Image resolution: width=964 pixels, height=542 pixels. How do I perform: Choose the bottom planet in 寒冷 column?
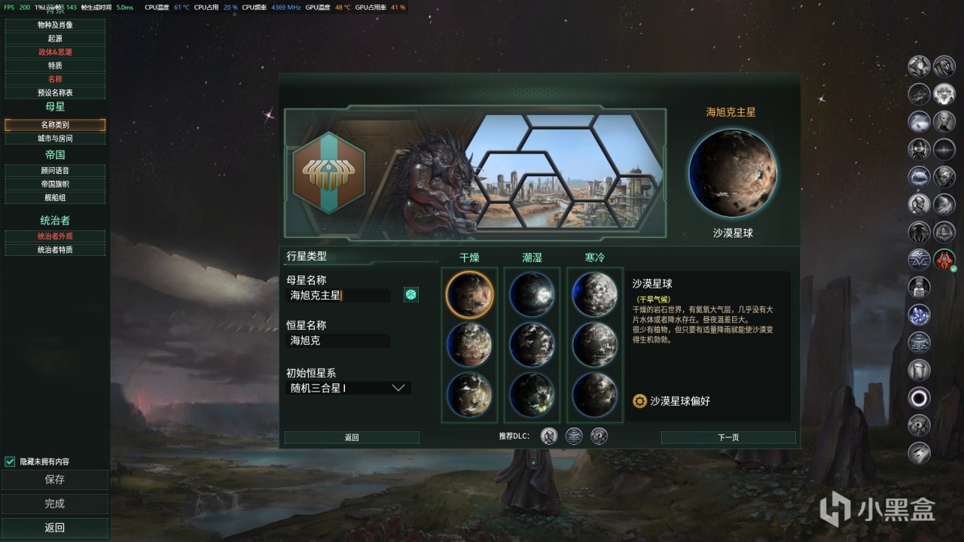pyautogui.click(x=594, y=395)
